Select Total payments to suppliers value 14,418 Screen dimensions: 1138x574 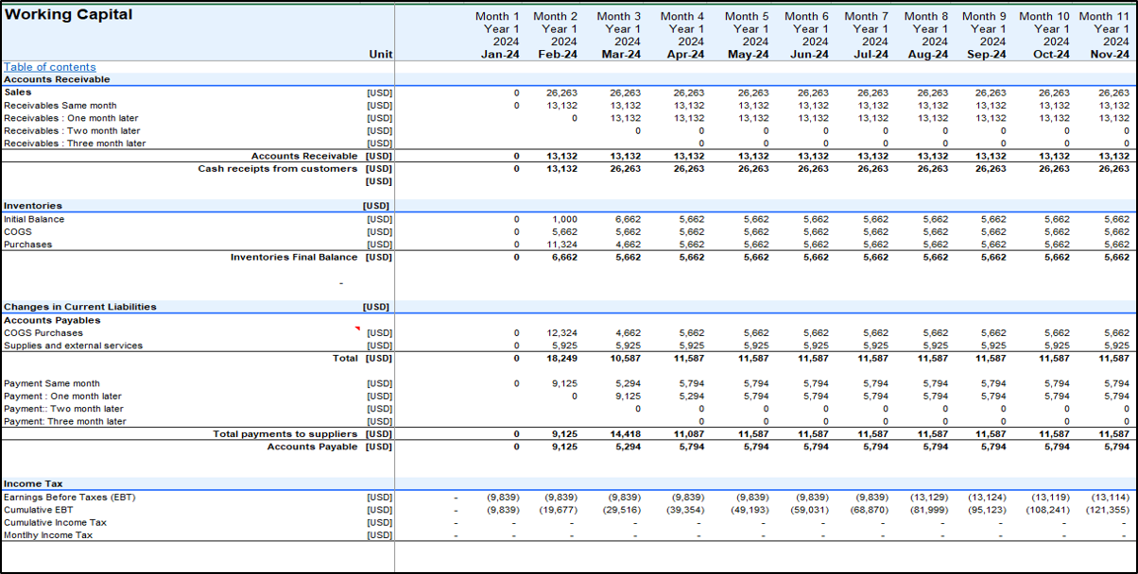click(622, 434)
